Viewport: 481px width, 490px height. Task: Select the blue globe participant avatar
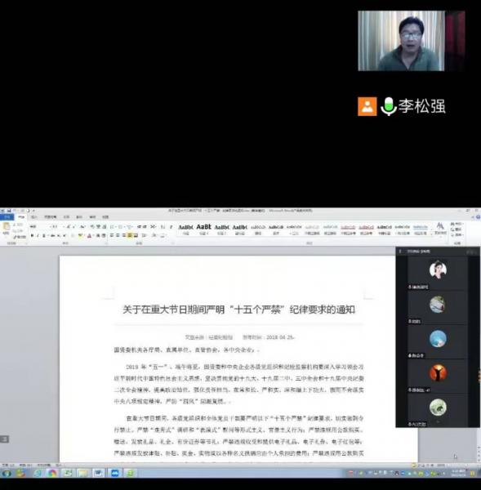pyautogui.click(x=438, y=338)
